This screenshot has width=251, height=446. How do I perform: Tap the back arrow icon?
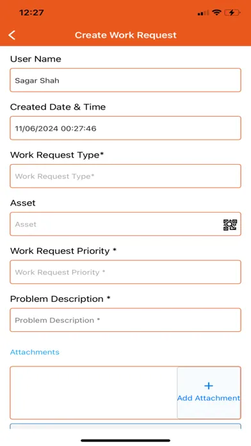pyautogui.click(x=12, y=35)
